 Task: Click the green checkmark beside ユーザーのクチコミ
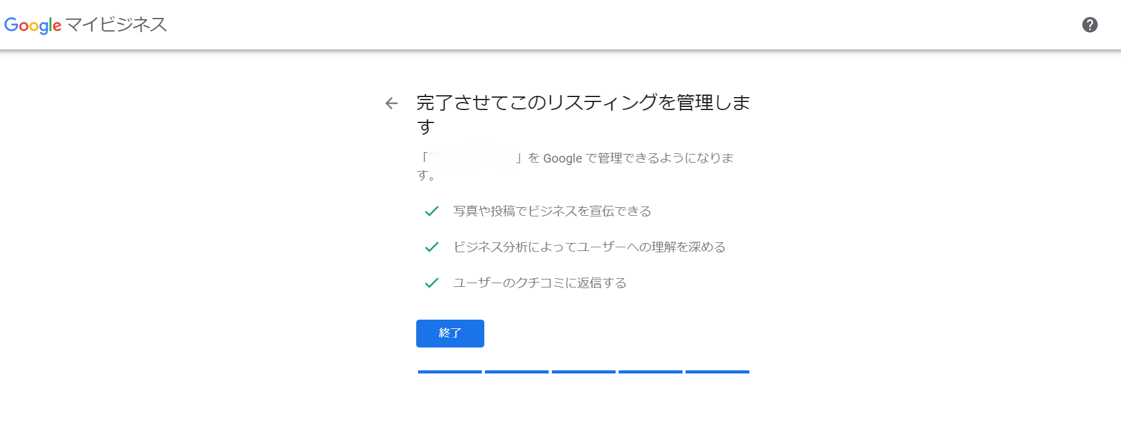point(432,283)
